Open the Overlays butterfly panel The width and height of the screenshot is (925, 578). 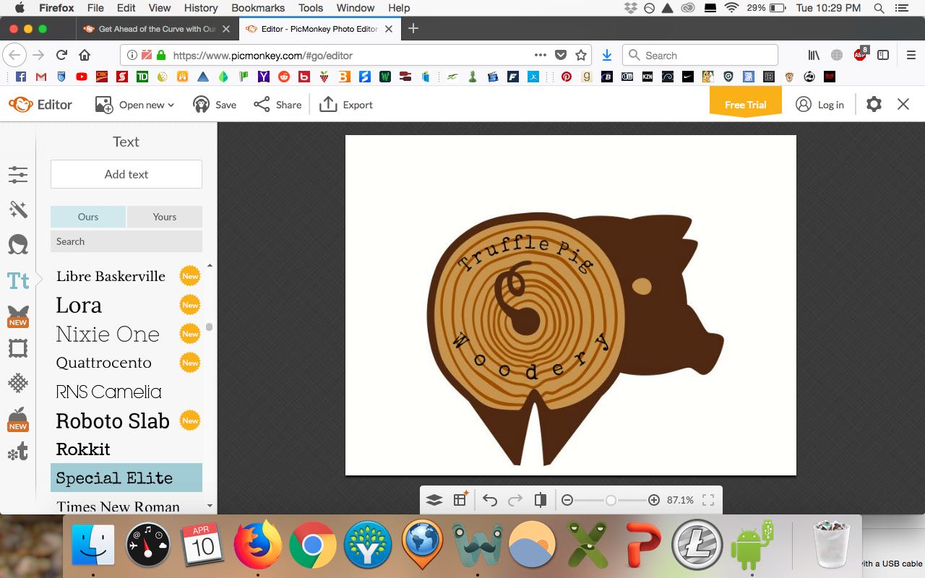18,315
